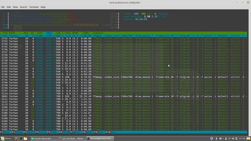
Task: Open the File menu
Action: tap(3, 7)
